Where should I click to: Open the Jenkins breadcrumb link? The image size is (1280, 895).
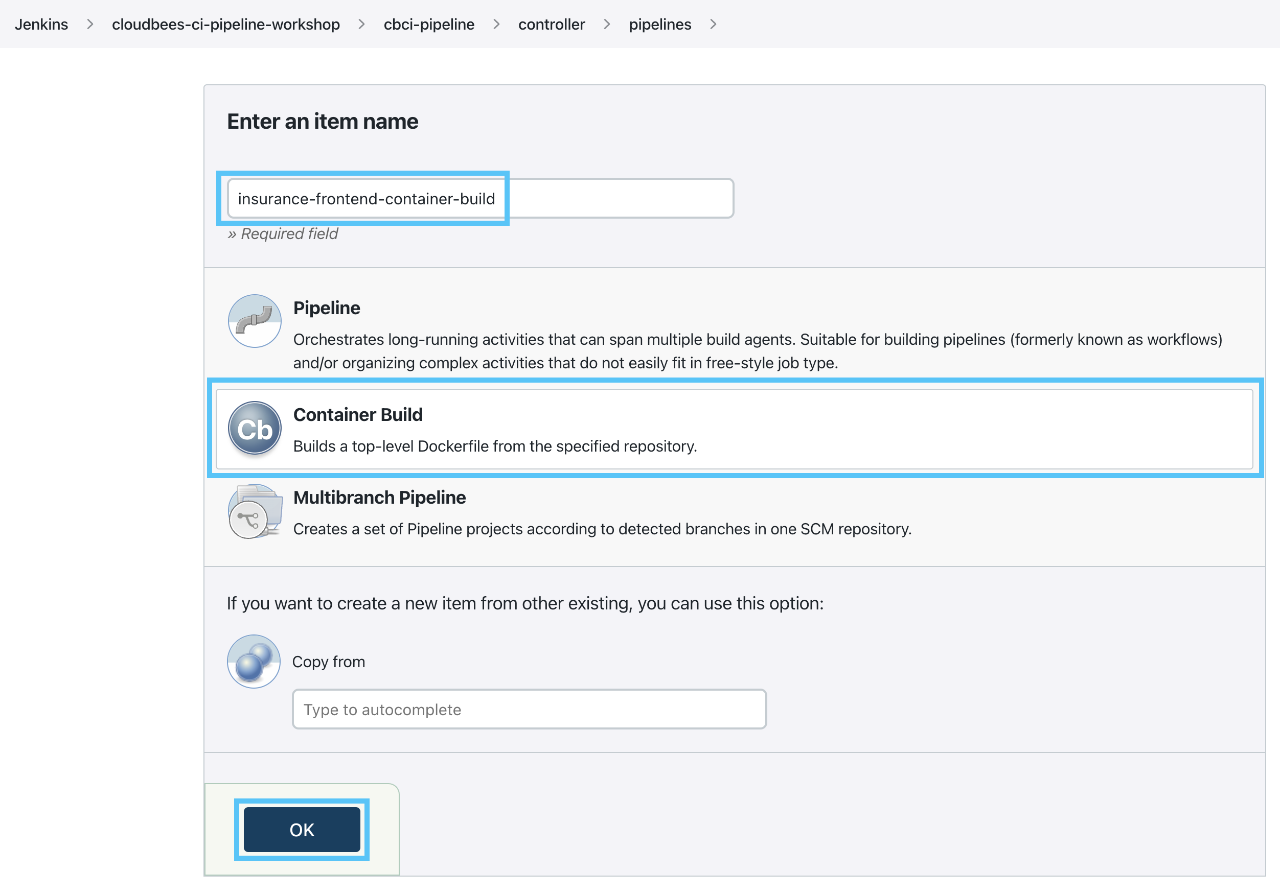pyautogui.click(x=41, y=25)
